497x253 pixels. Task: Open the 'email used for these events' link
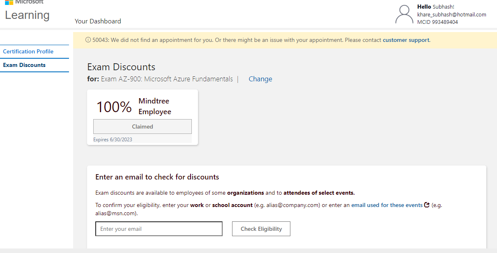click(x=387, y=205)
